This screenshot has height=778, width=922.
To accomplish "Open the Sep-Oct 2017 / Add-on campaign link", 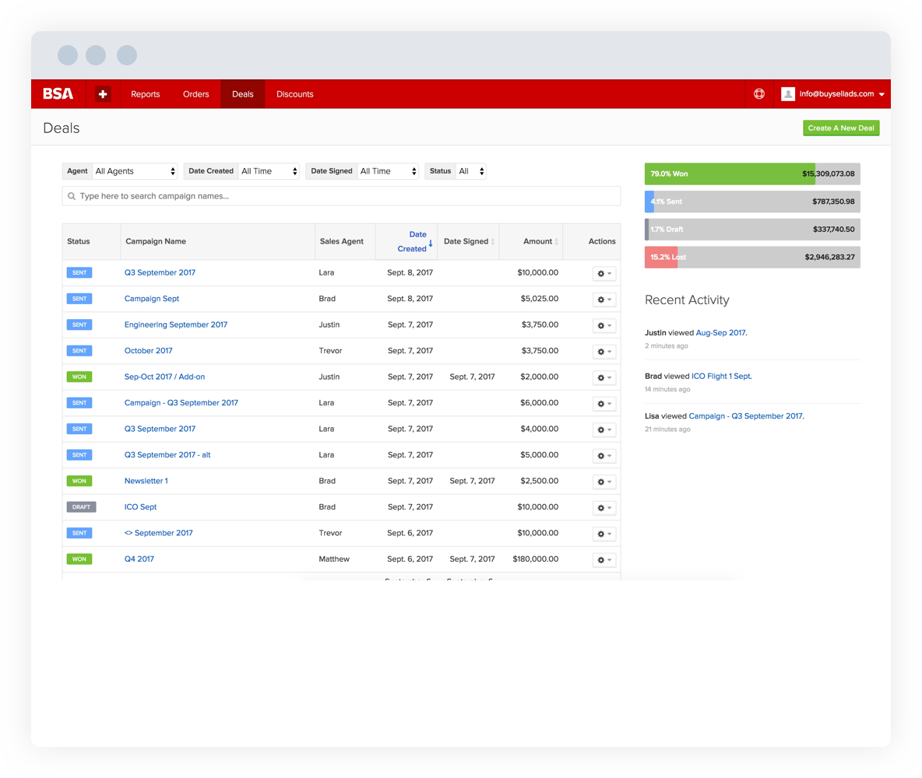I will [x=164, y=377].
